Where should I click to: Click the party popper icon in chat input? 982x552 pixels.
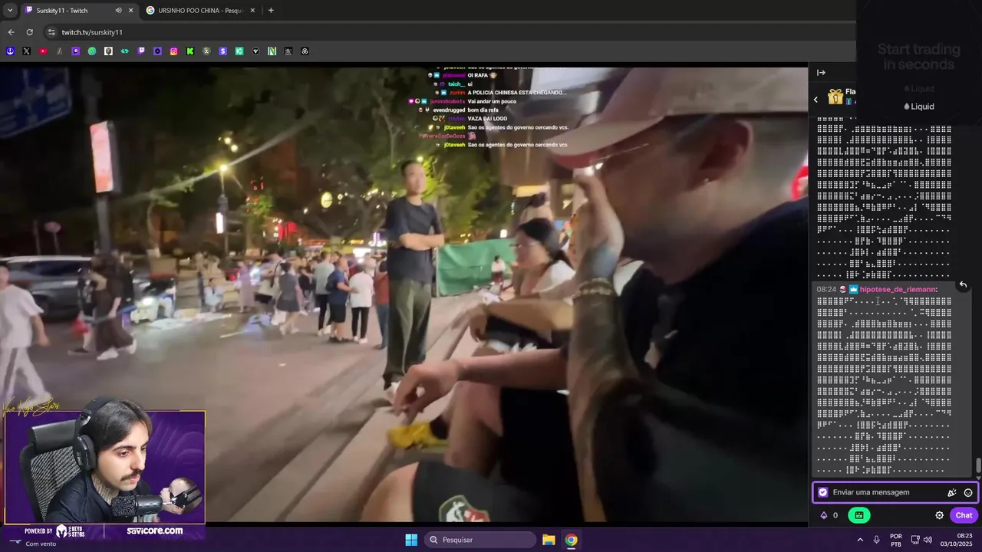coord(952,493)
